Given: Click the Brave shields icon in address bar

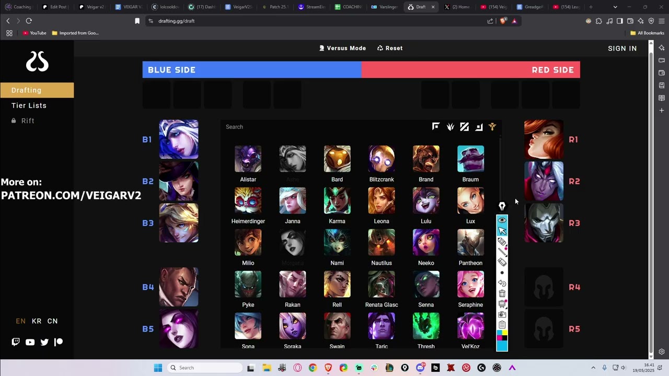Looking at the screenshot, I should (503, 21).
